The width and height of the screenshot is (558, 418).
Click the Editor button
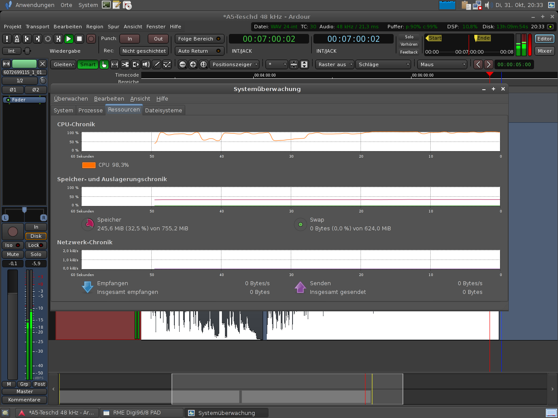[x=544, y=39]
